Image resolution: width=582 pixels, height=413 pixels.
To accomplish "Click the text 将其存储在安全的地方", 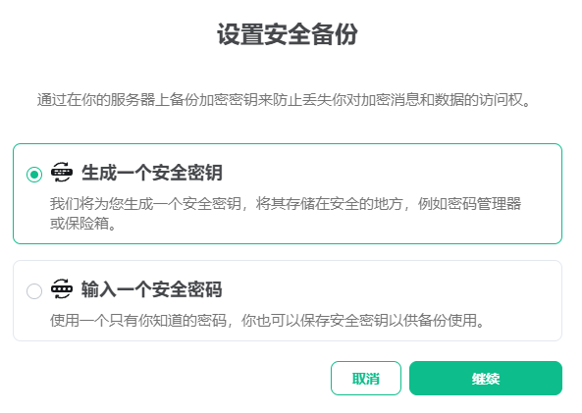I will pyautogui.click(x=329, y=204).
